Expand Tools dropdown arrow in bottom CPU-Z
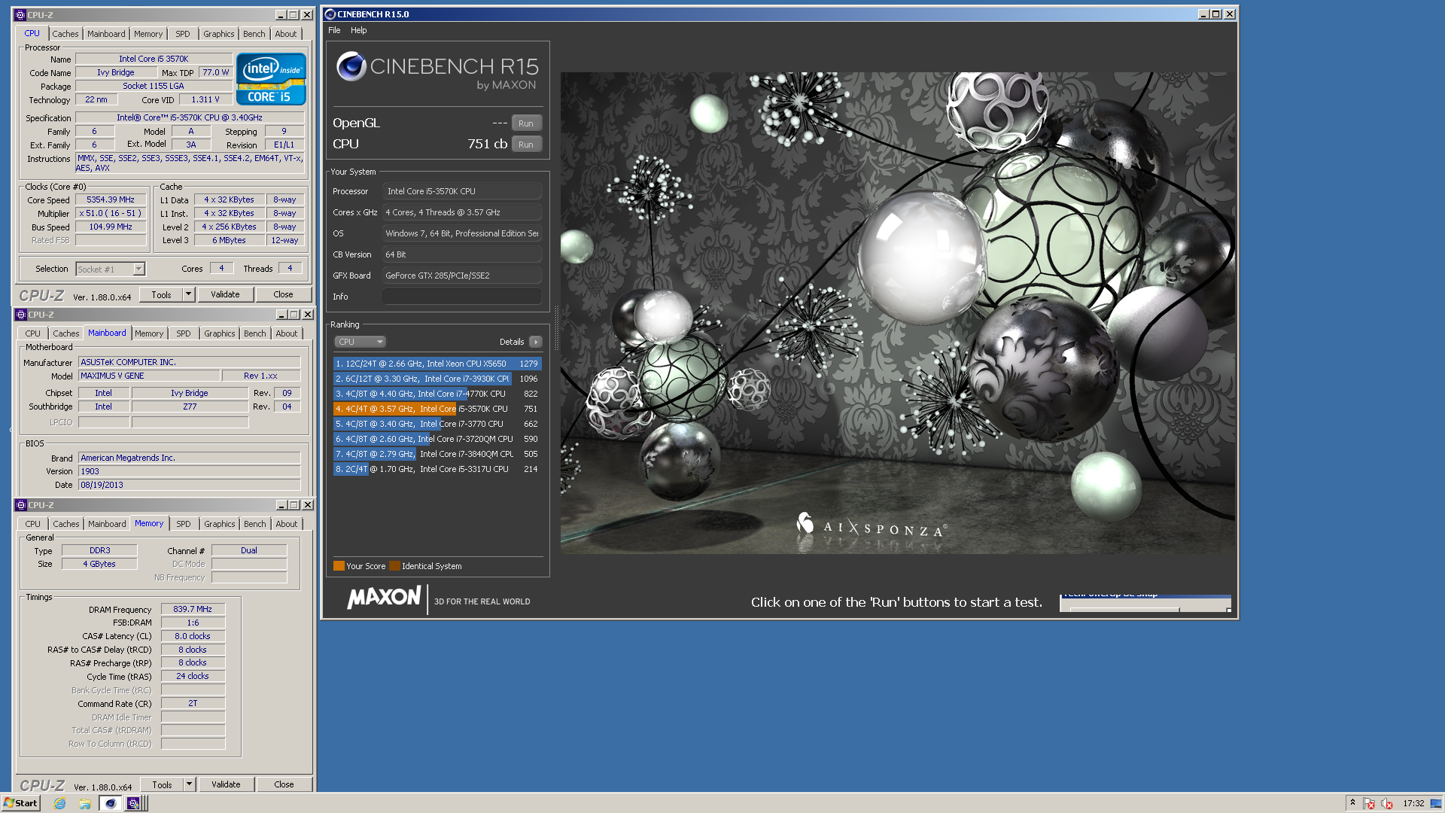This screenshot has height=813, width=1445. tap(190, 784)
